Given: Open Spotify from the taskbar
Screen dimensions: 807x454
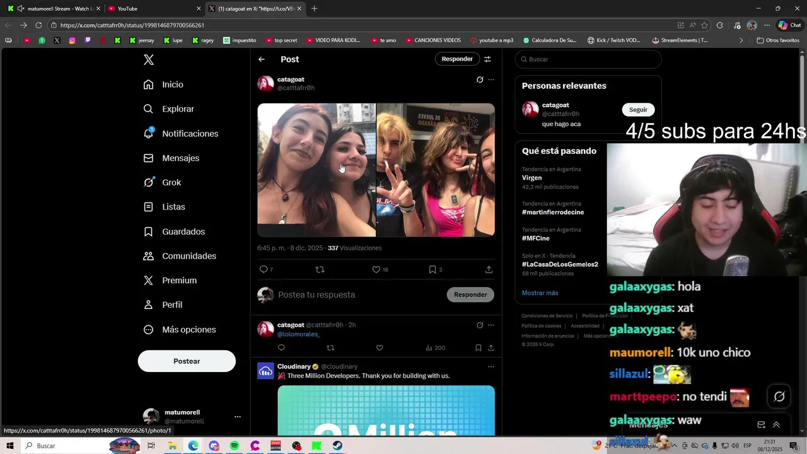Looking at the screenshot, I should pyautogui.click(x=235, y=446).
